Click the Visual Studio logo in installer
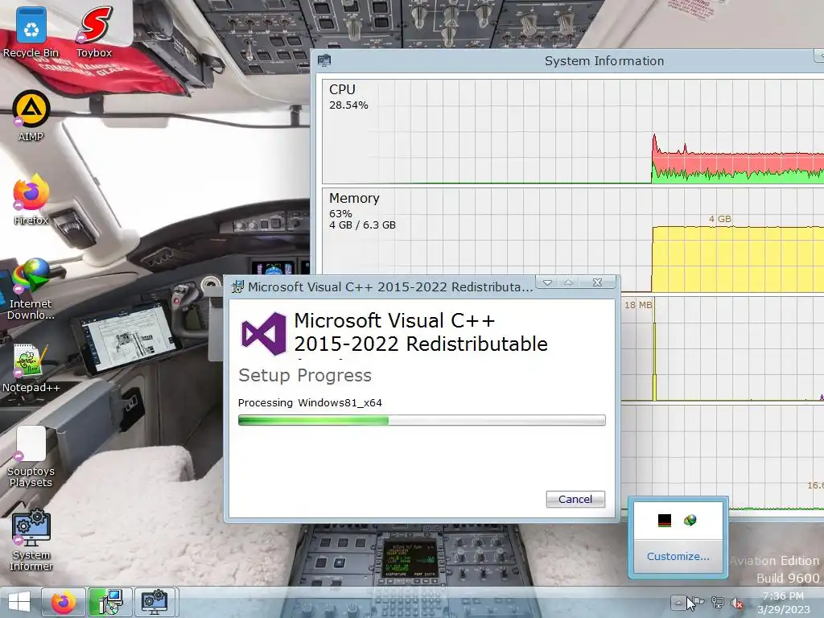 point(263,334)
